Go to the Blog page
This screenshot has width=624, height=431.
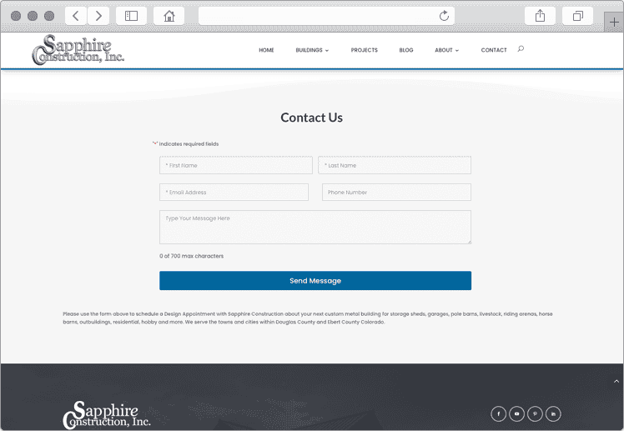(406, 50)
